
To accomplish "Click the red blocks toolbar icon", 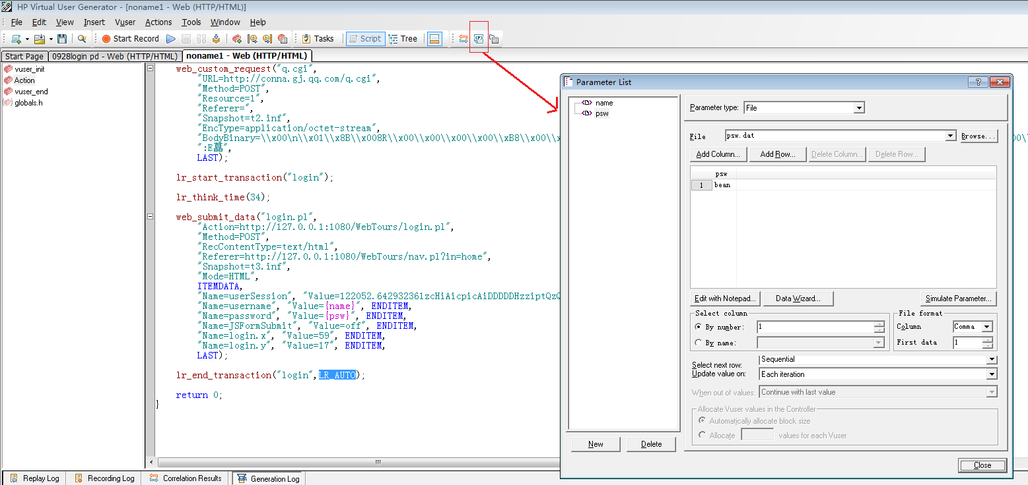I will point(237,39).
